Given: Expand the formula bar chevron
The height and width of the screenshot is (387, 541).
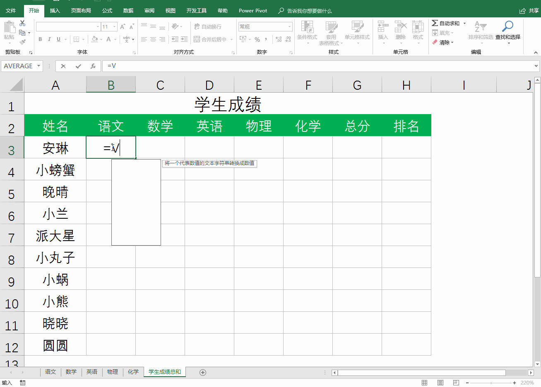Looking at the screenshot, I should point(536,66).
